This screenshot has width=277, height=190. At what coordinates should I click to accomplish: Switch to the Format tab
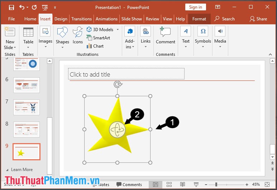[x=199, y=19]
